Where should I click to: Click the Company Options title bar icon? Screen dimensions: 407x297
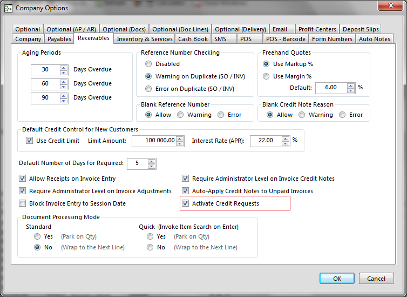tap(8, 8)
